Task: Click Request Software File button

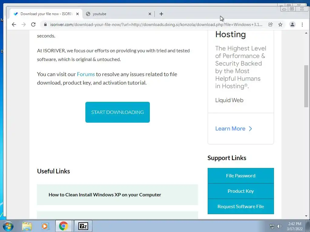Action: [241, 206]
